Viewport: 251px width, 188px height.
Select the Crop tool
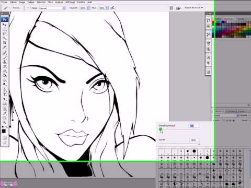5,43
